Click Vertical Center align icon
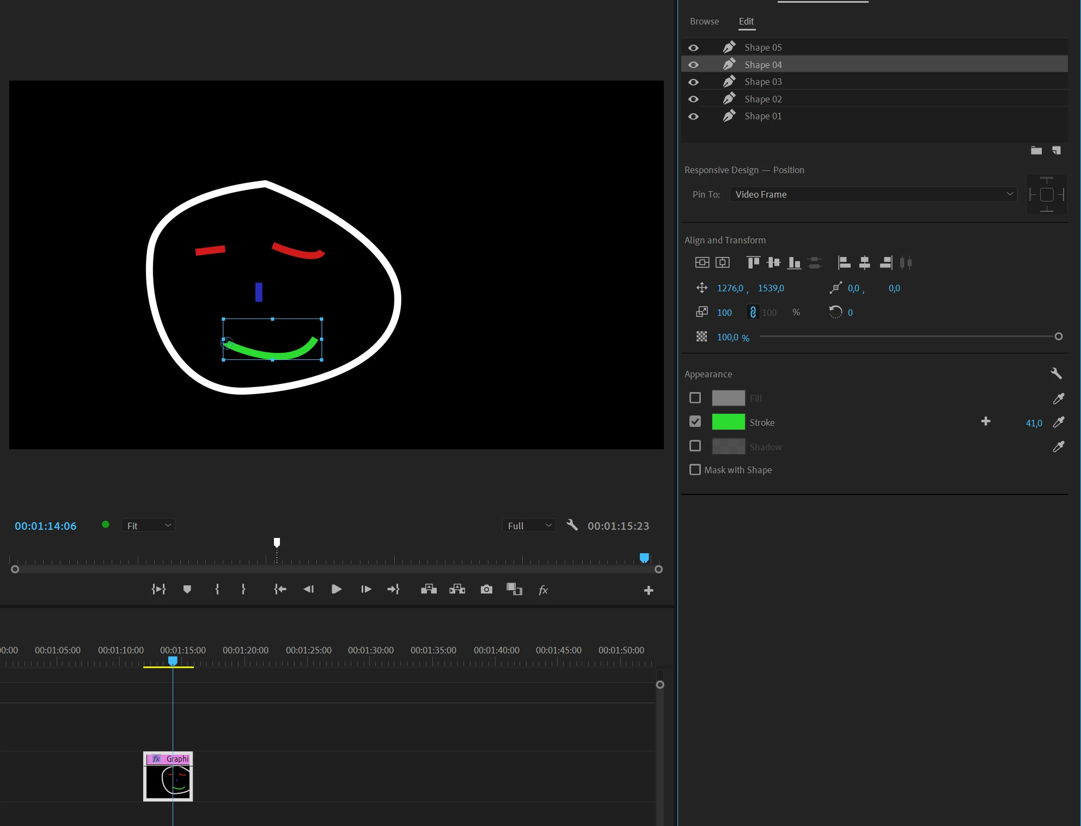 coord(702,262)
